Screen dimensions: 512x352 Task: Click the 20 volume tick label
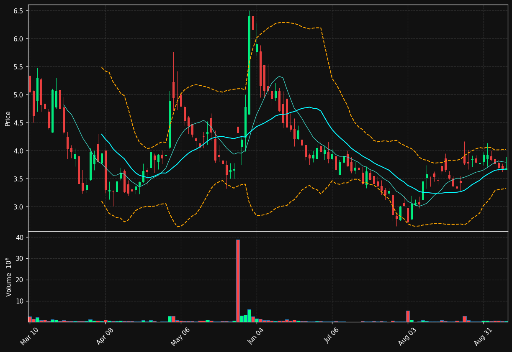coord(20,280)
